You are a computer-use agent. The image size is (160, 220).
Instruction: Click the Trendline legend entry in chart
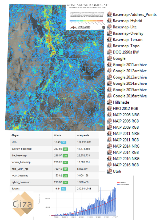(x=121, y=182)
